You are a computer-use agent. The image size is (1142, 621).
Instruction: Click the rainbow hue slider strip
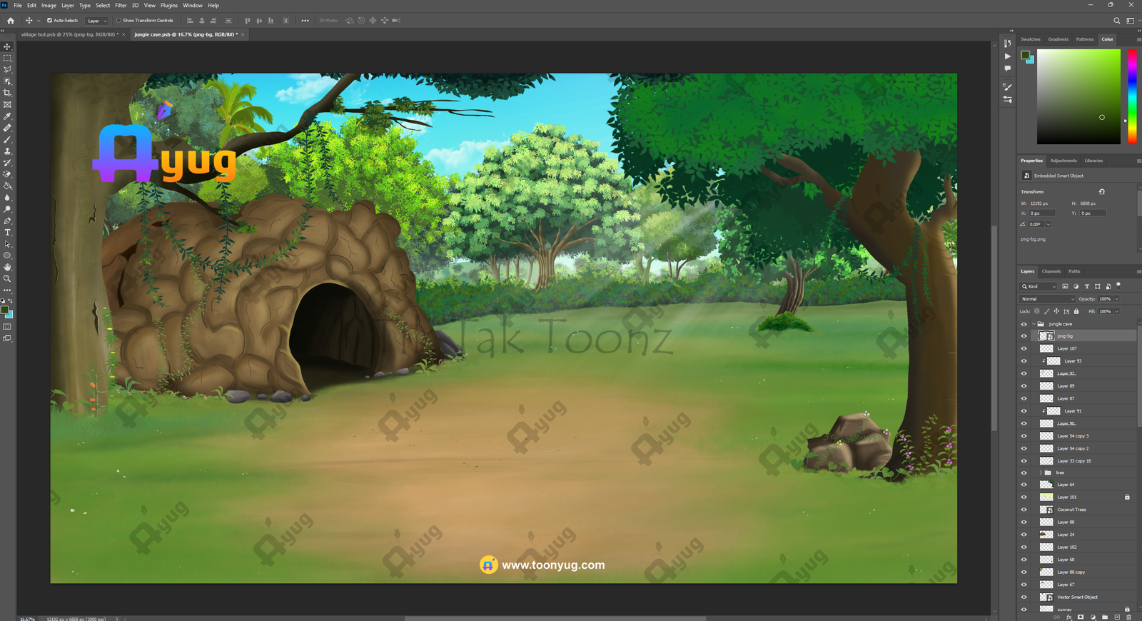pyautogui.click(x=1132, y=96)
